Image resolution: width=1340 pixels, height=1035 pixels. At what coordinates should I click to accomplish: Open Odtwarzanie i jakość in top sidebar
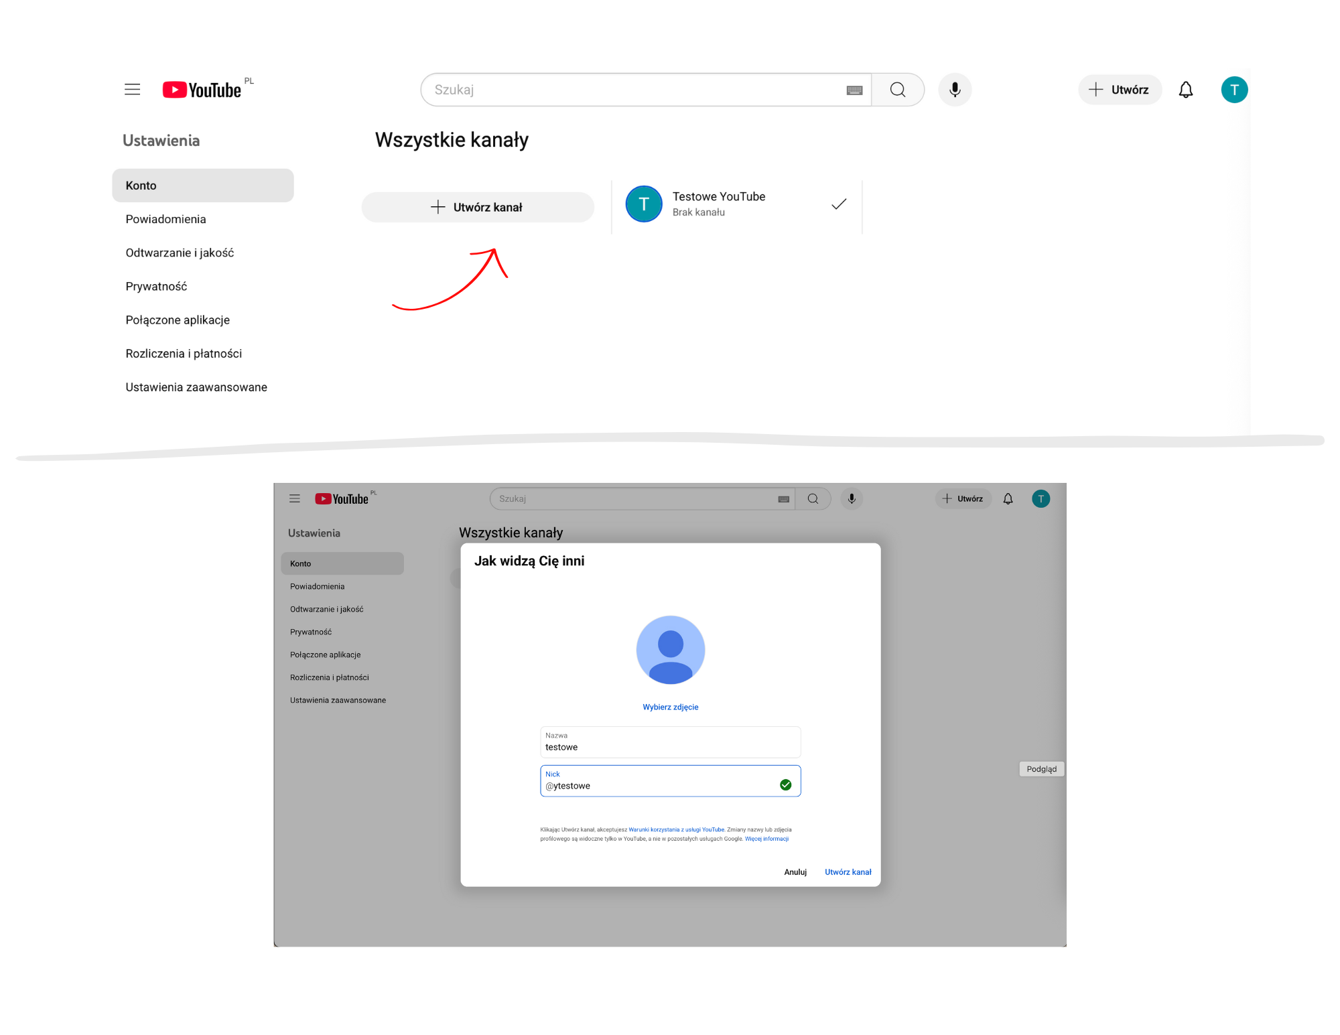pos(180,253)
